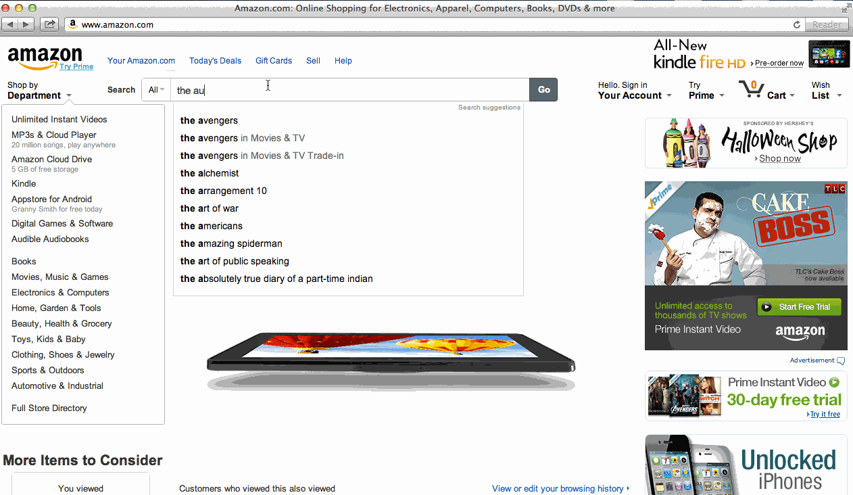Choose Kindle from department menu
The image size is (853, 495).
24,184
